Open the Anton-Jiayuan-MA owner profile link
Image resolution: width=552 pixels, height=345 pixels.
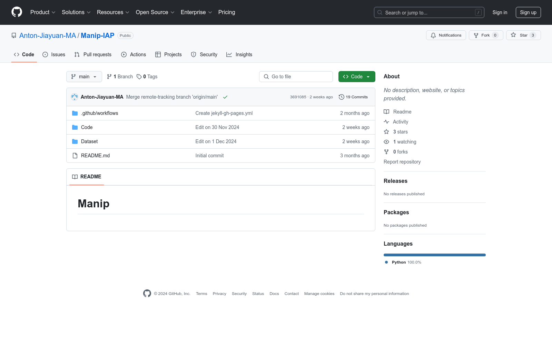tap(48, 36)
